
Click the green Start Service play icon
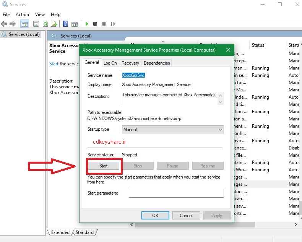[x=87, y=24]
